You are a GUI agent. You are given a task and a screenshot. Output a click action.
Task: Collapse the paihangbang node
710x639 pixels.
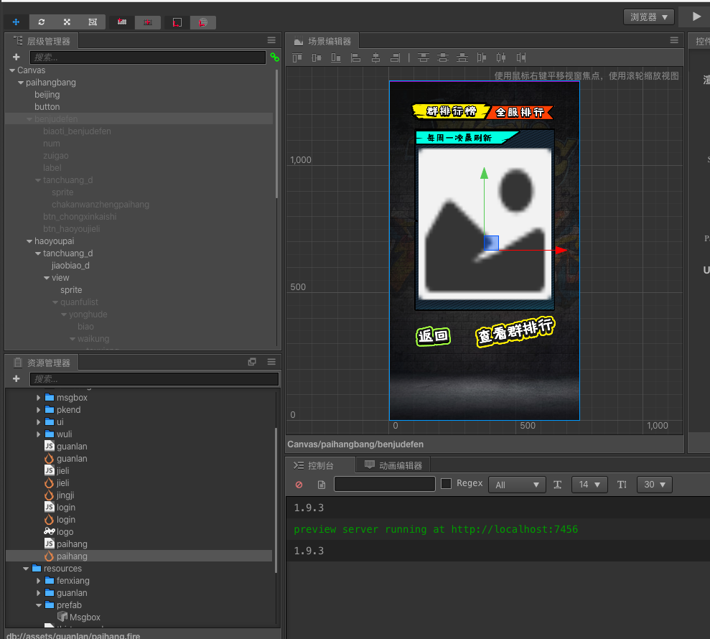click(21, 83)
